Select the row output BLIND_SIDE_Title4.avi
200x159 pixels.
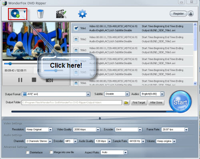(x=158, y=63)
